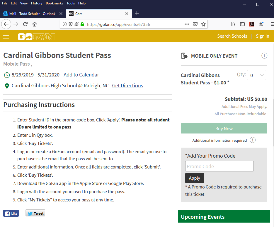Show site information icon in address bar
The width and height of the screenshot is (274, 227).
pyautogui.click(x=65, y=24)
